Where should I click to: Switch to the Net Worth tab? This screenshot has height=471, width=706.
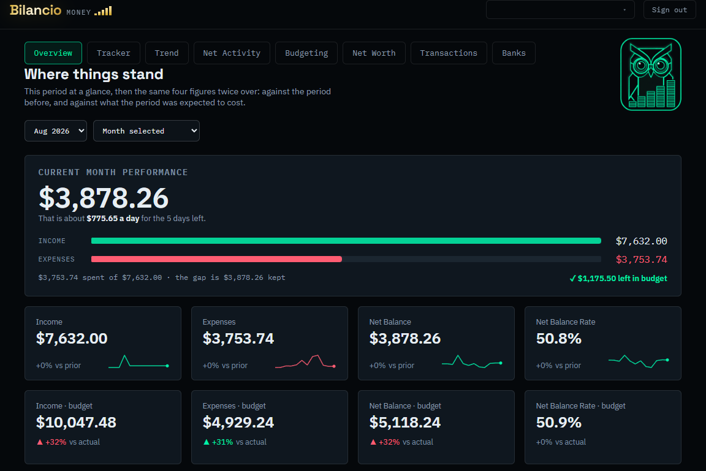tap(374, 53)
